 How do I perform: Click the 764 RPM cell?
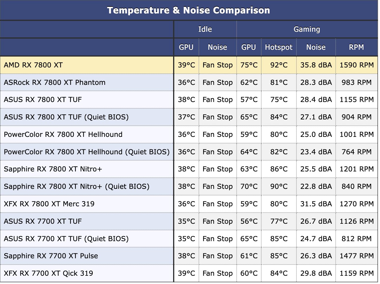click(x=357, y=152)
